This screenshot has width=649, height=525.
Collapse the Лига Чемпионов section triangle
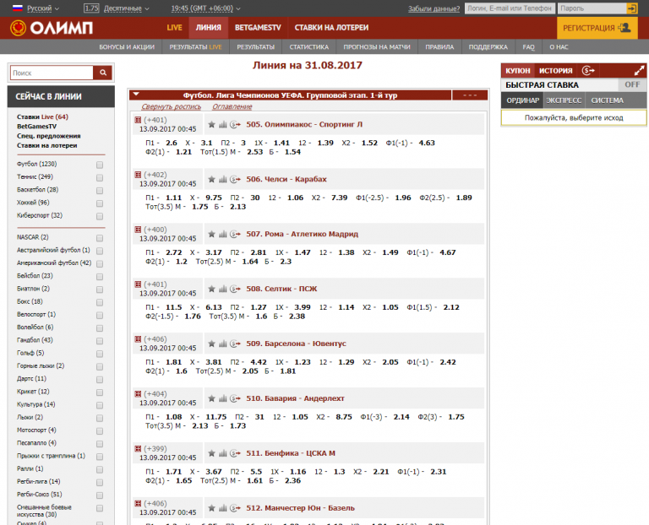tap(136, 95)
